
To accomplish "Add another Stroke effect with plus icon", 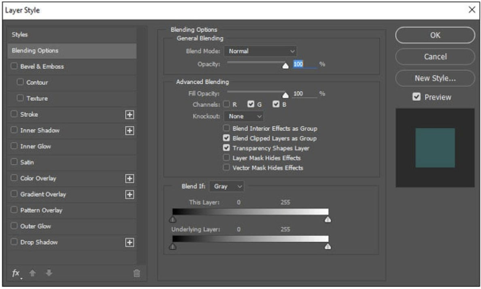I will 130,115.
